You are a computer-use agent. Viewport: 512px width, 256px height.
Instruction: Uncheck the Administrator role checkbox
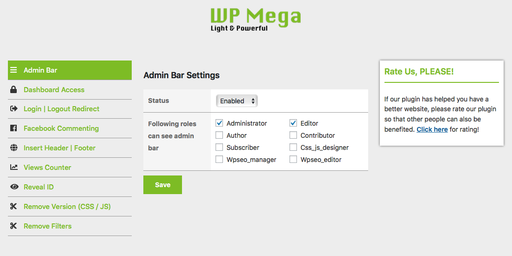point(219,123)
